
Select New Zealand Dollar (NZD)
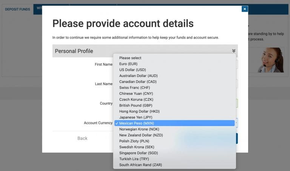point(174,135)
